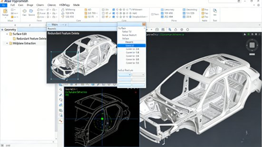Click the folder icon beside Midplane Extraction

coord(10,43)
